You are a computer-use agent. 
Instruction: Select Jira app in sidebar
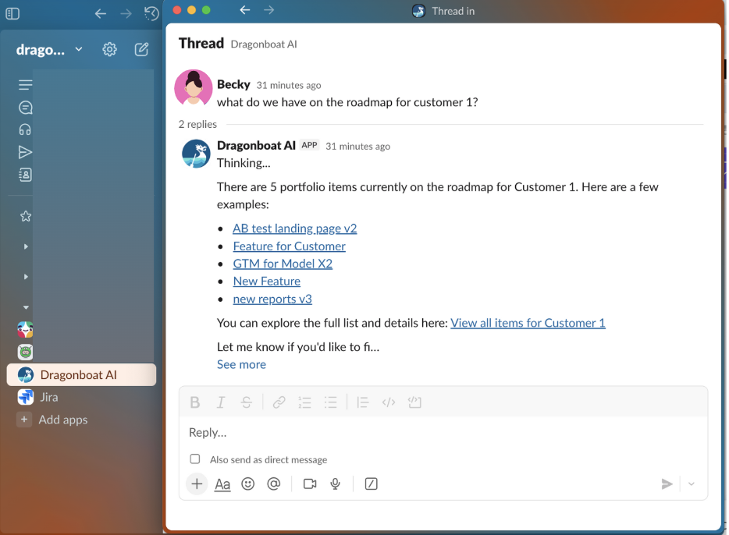tap(48, 397)
